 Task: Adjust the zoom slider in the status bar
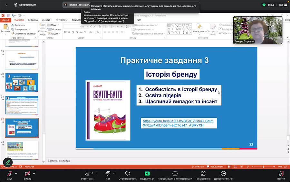point(263,166)
